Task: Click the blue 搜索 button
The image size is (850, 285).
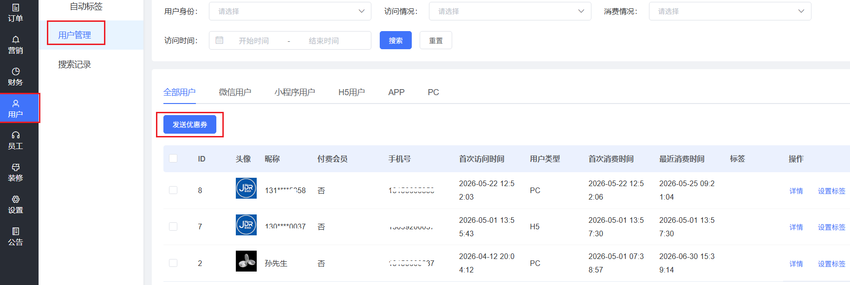Action: [x=396, y=40]
